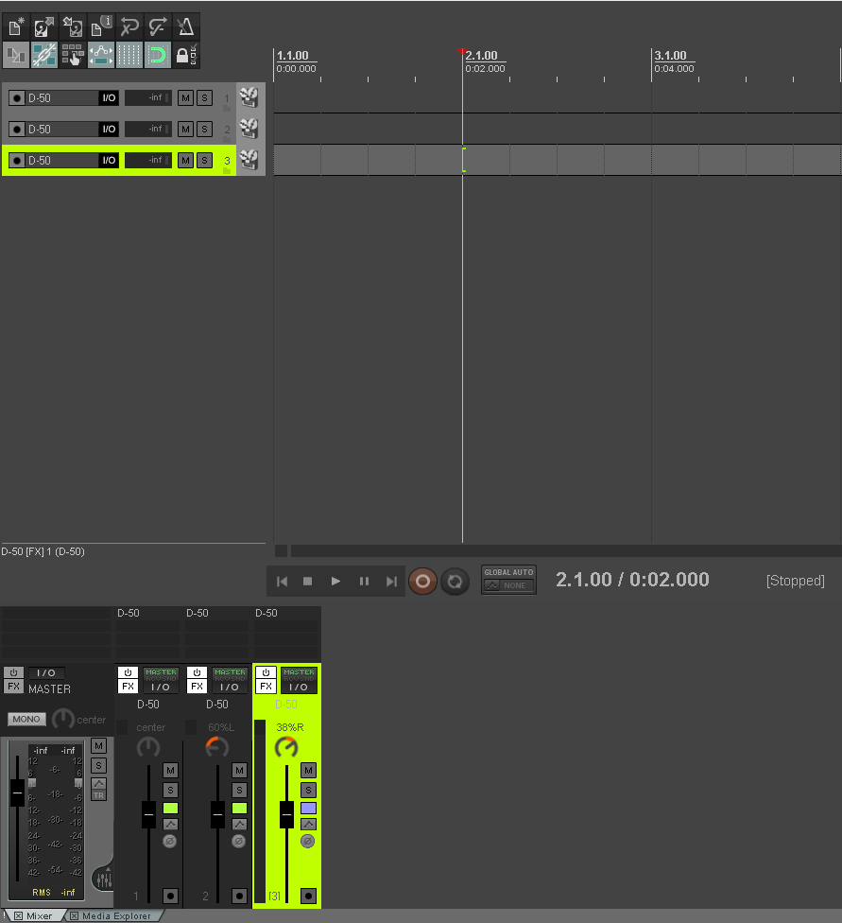Toggle item grouping chain icon
The image size is (842, 923).
tap(44, 56)
